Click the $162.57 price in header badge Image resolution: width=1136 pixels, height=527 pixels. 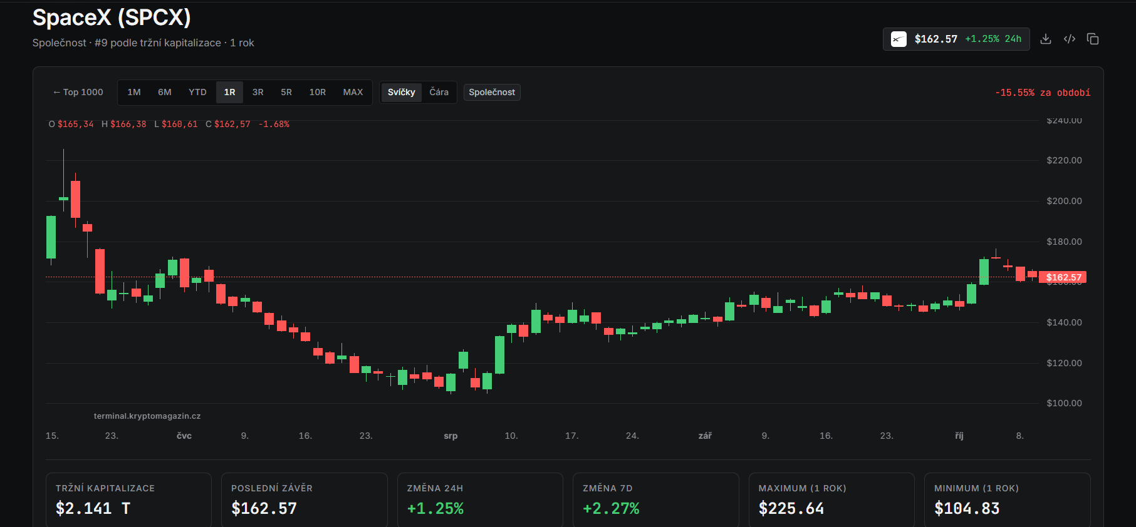936,39
